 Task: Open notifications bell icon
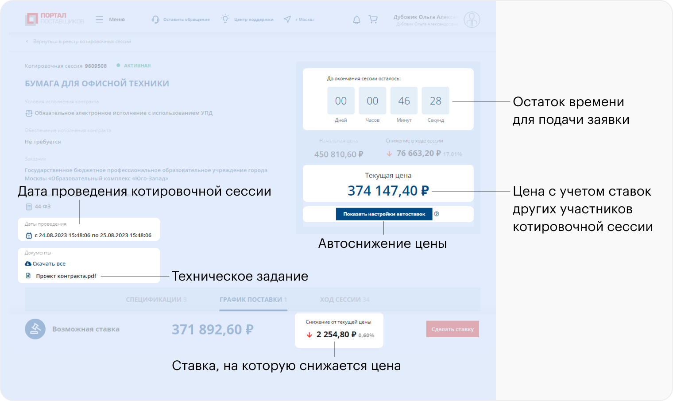[x=356, y=19]
